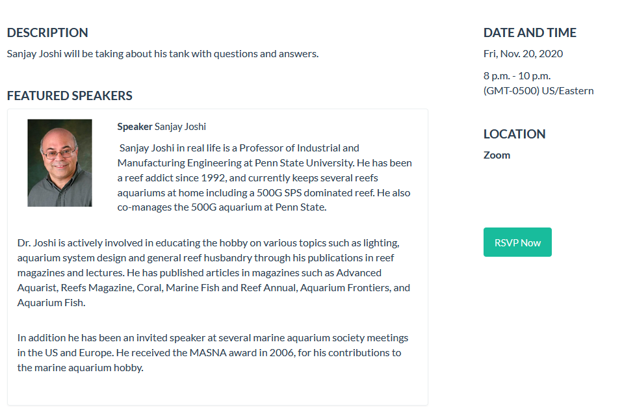Click the bold Speaker label

[x=135, y=126]
